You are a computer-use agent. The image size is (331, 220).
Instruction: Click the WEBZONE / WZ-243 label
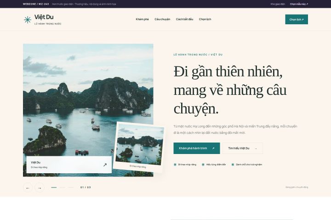36,4
